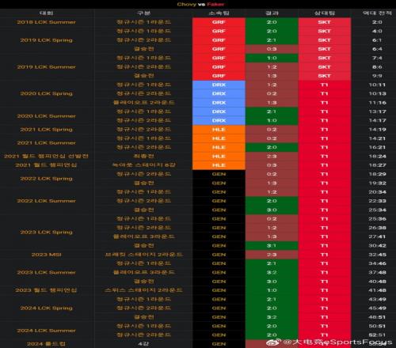Click the '구분' column header
396x348 pixels.
(x=143, y=13)
